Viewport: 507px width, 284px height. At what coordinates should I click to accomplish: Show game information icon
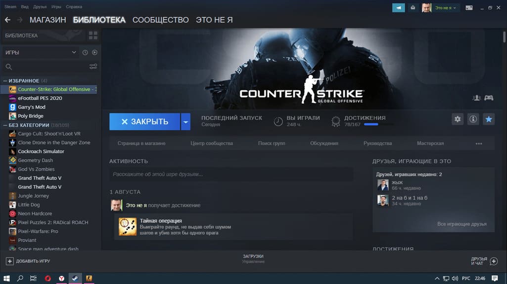tap(473, 119)
